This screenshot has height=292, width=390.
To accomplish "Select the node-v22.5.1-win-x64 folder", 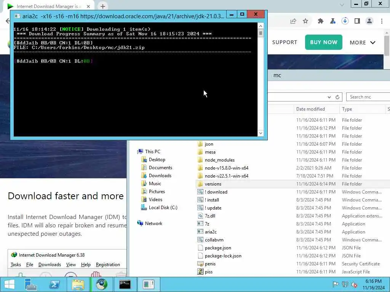I will (226, 176).
